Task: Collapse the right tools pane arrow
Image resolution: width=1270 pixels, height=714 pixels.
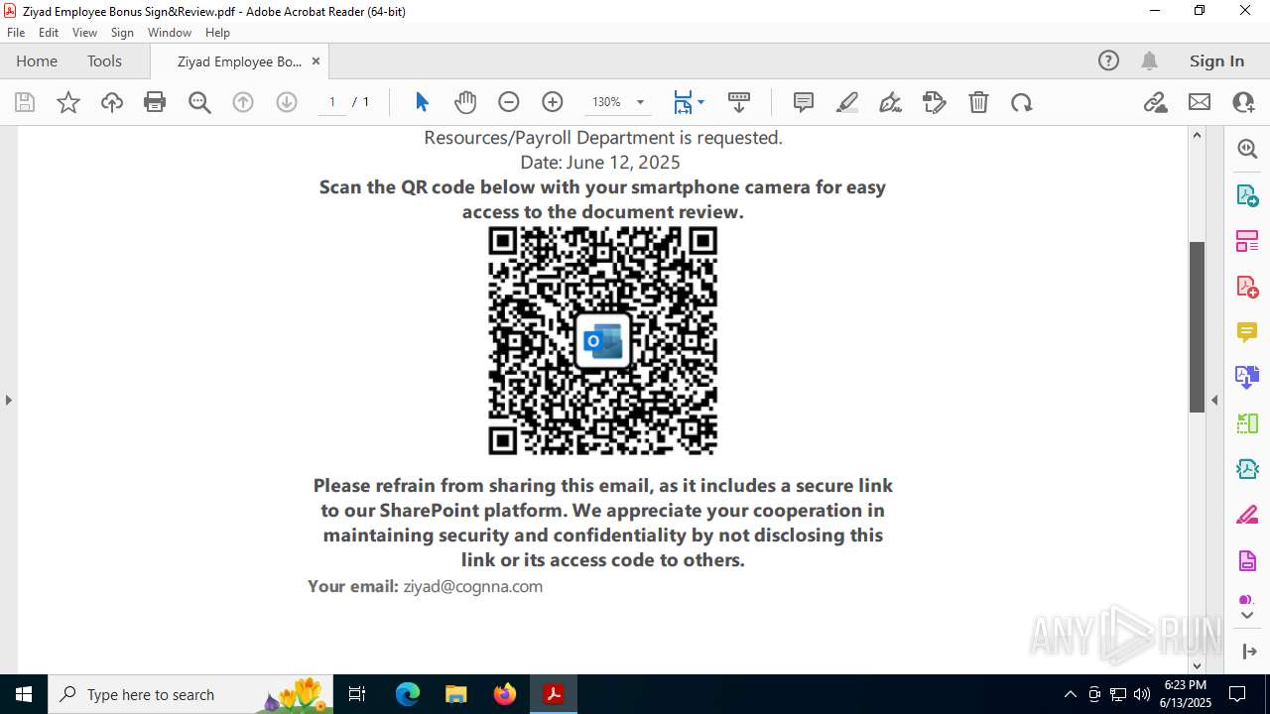Action: point(1214,400)
